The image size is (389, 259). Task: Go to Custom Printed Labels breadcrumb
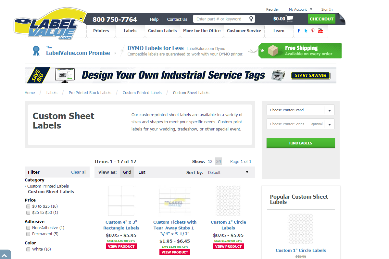coord(142,93)
